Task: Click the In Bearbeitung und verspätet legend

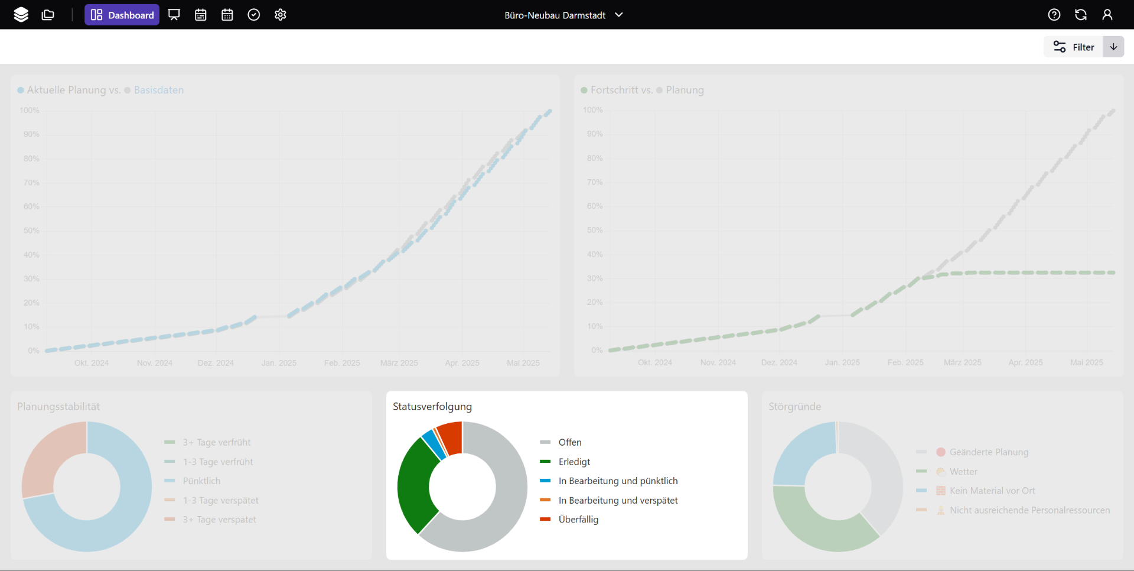Action: (617, 501)
